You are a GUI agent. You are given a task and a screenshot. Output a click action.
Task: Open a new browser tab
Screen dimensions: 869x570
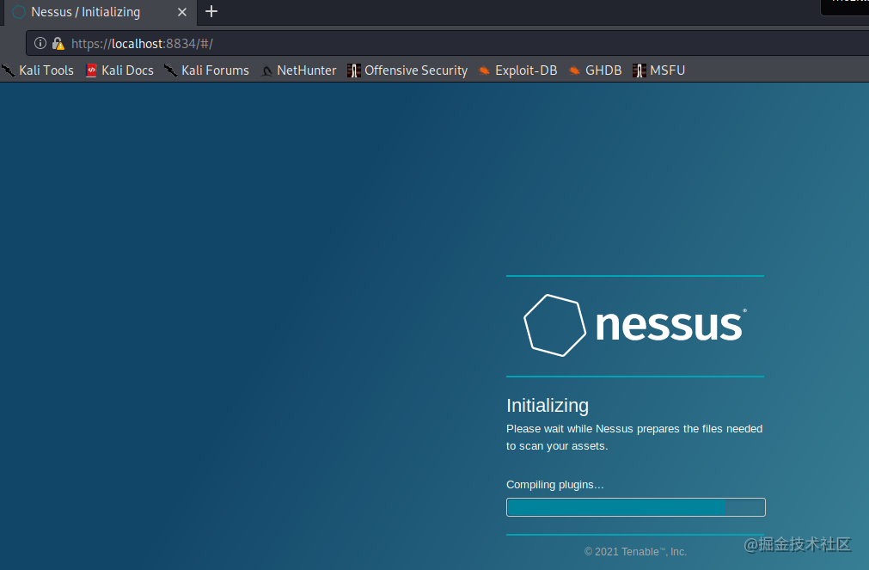(211, 12)
